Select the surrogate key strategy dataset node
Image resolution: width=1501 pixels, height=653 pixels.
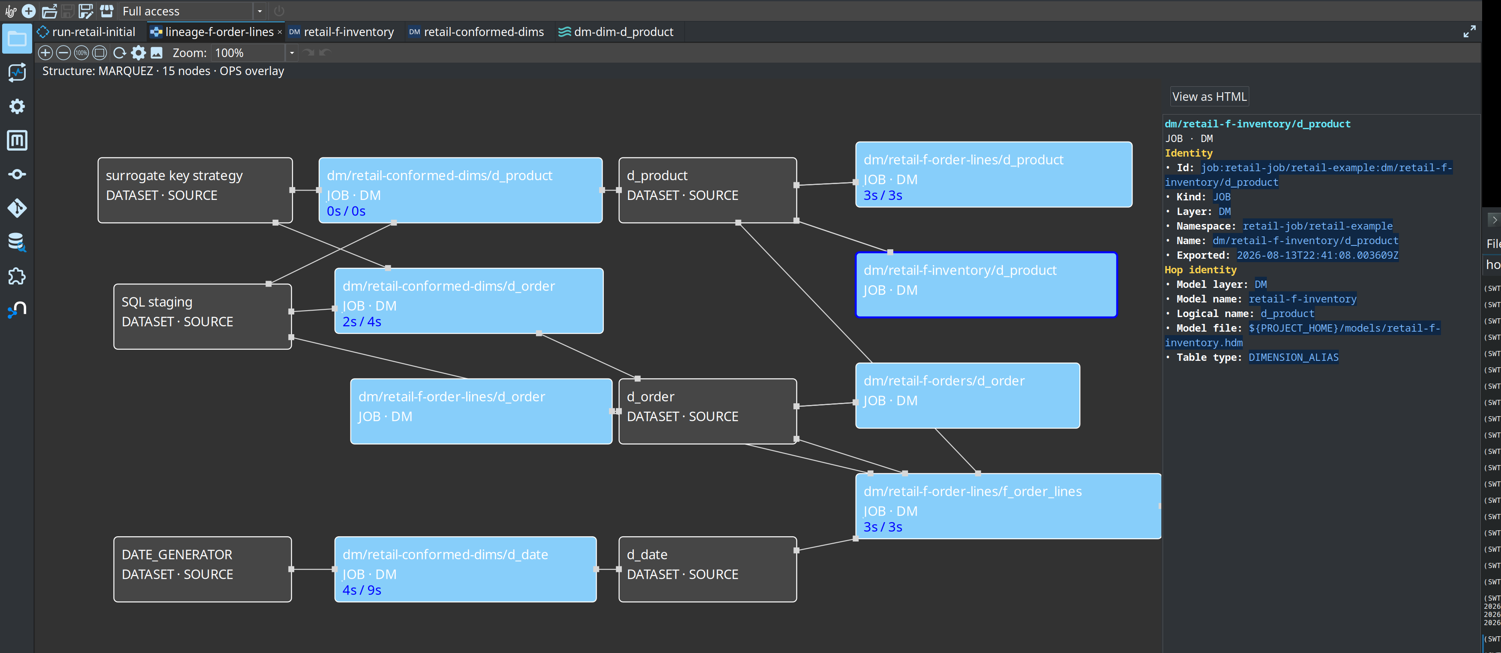pos(195,190)
